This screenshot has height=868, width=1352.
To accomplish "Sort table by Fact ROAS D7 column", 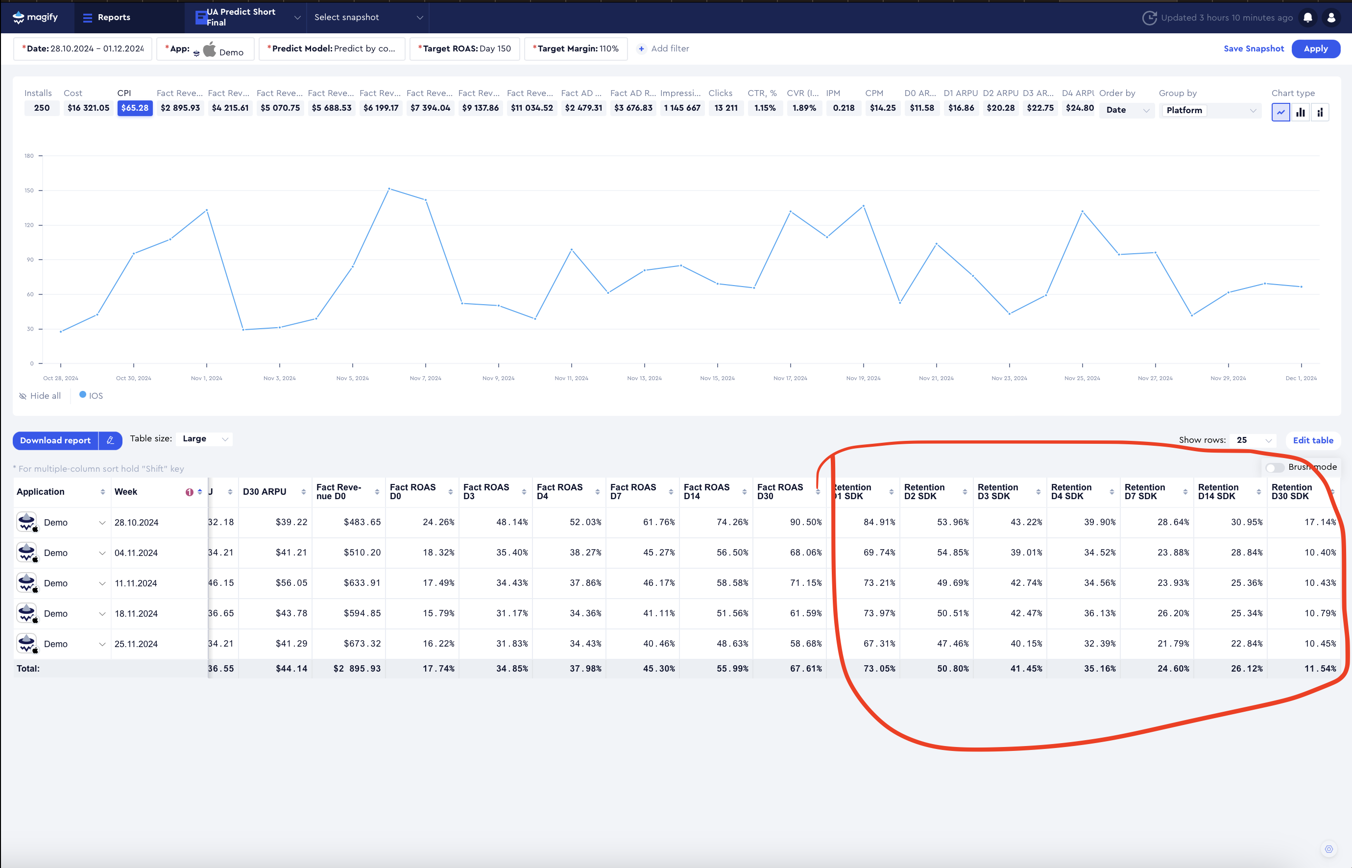I will pyautogui.click(x=671, y=492).
